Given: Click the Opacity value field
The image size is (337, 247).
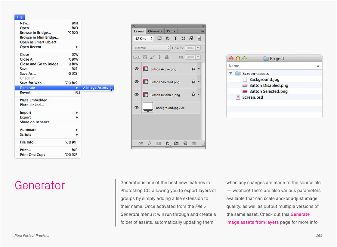Looking at the screenshot, I should pyautogui.click(x=190, y=48).
